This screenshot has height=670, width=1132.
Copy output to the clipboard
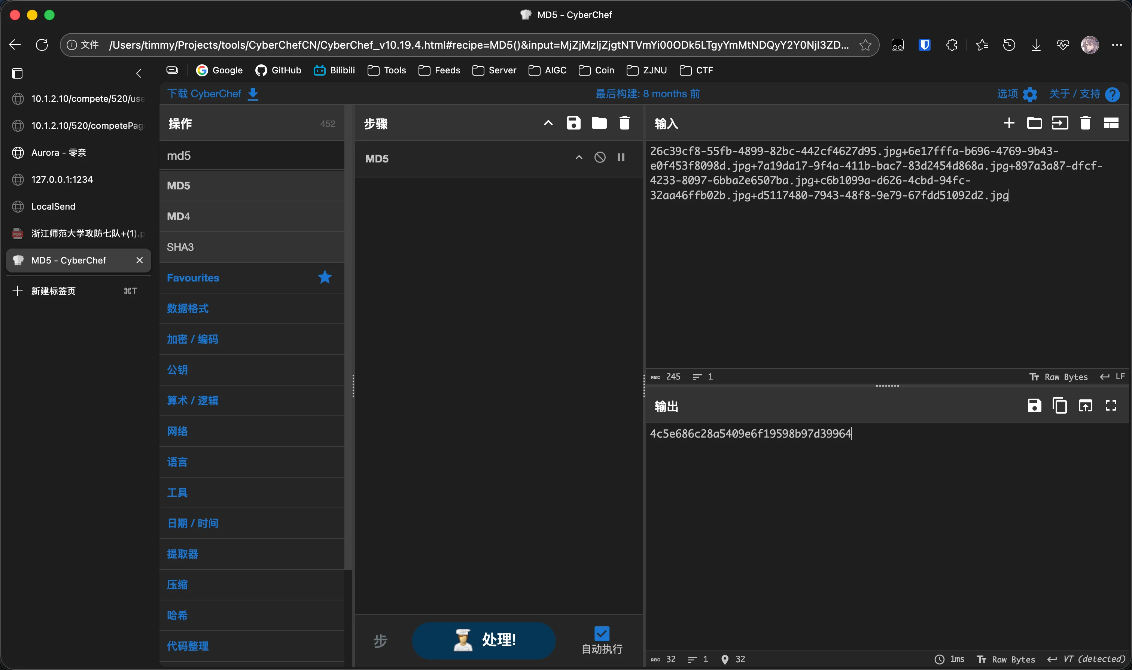1059,405
